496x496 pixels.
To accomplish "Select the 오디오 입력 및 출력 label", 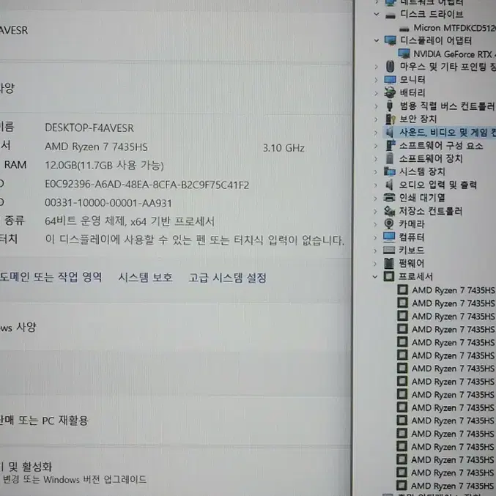I will coord(437,185).
